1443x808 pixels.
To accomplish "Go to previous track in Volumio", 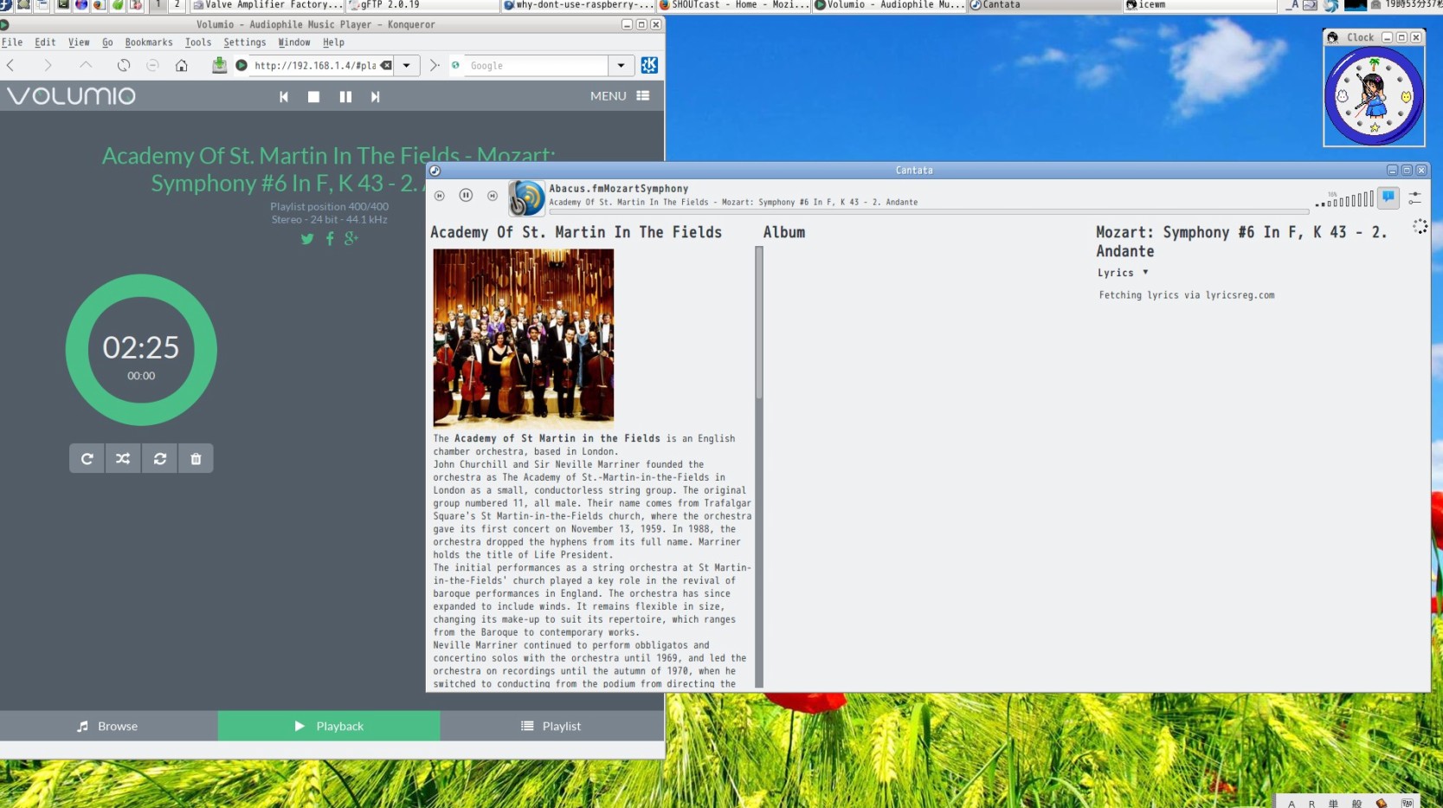I will pos(283,97).
